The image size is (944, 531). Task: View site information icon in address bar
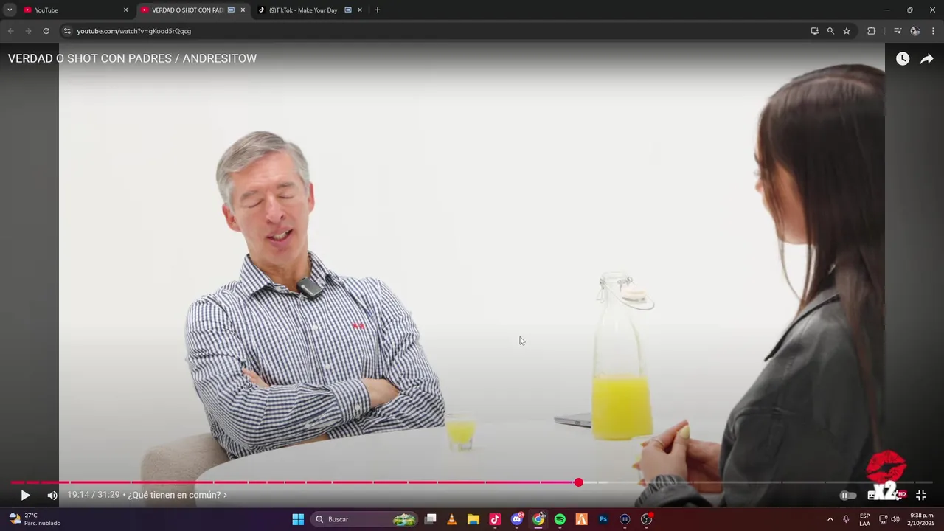click(x=67, y=31)
